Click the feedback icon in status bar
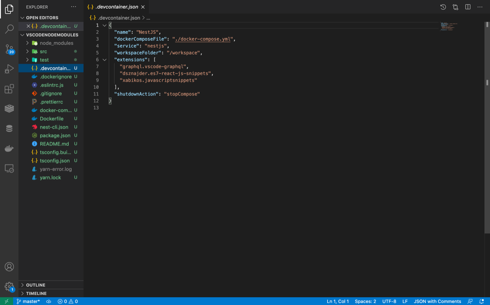Viewport: 490px width, 305px height. [x=470, y=301]
